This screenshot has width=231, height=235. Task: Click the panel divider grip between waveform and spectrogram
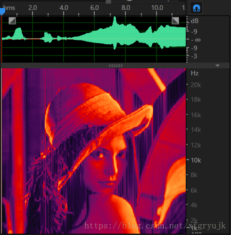pyautogui.click(x=115, y=65)
